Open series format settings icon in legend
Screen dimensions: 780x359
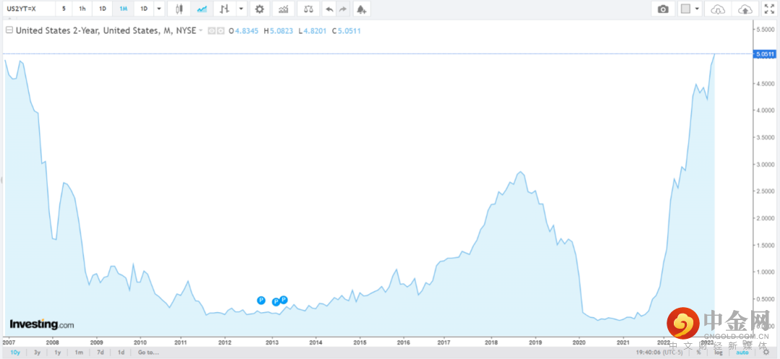220,31
